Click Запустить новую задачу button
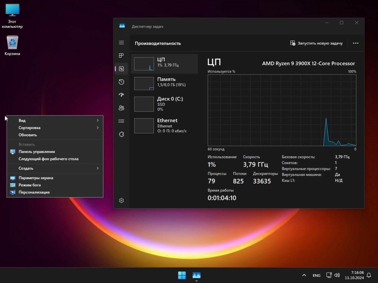The image size is (378, 283). [316, 43]
